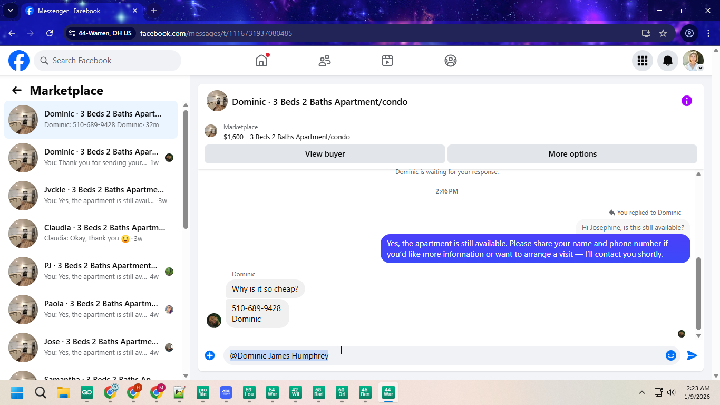The image size is (720, 405).
Task: Click the View buyer button
Action: pyautogui.click(x=325, y=154)
